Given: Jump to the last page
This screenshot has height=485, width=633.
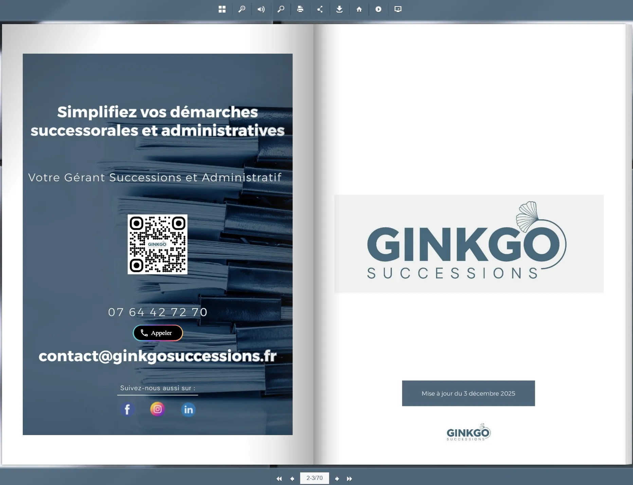Looking at the screenshot, I should point(349,479).
